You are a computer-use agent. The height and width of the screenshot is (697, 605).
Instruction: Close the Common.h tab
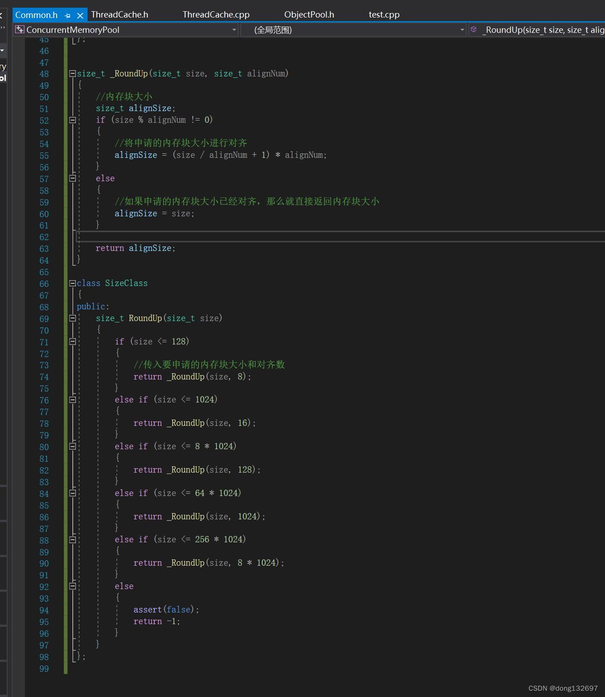tap(80, 15)
